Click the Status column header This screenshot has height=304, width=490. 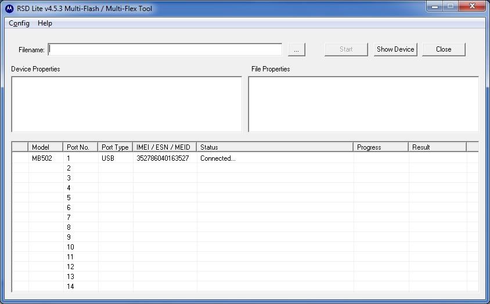[275, 147]
